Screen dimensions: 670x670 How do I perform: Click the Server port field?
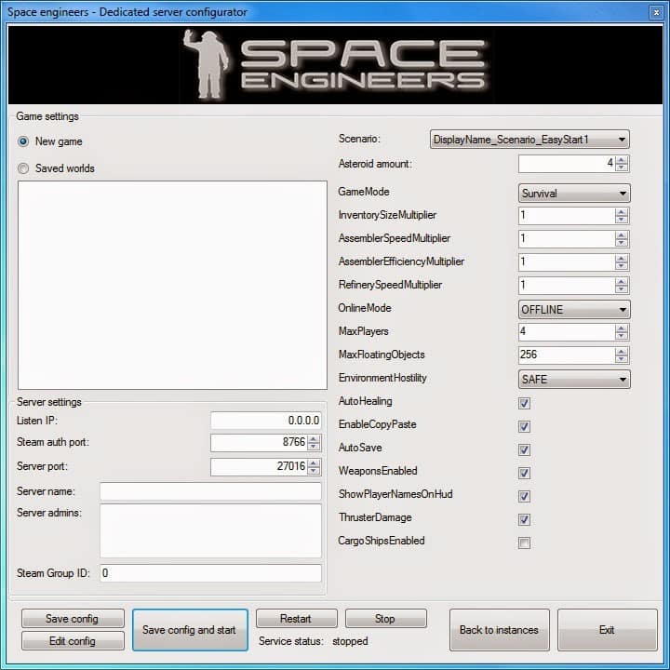(x=259, y=466)
